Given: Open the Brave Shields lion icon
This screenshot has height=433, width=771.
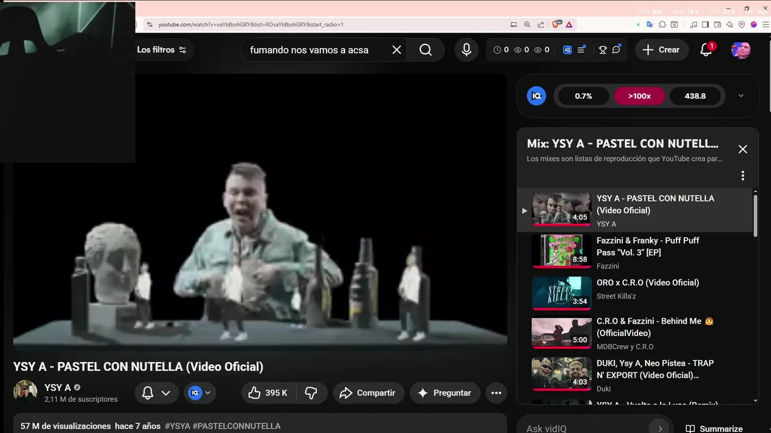Looking at the screenshot, I should [x=556, y=25].
